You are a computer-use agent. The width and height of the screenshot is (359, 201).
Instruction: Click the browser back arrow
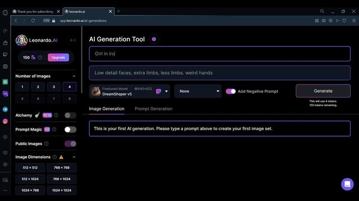click(16, 21)
